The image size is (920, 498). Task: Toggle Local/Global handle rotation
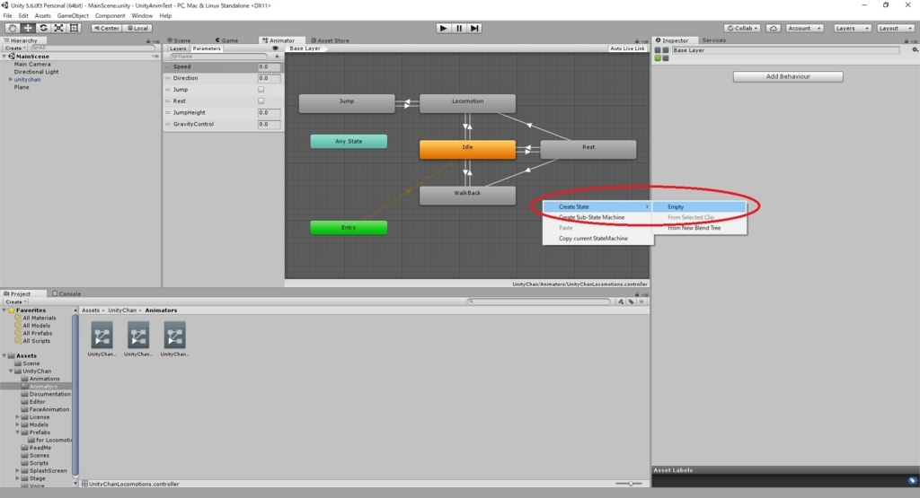[x=137, y=28]
